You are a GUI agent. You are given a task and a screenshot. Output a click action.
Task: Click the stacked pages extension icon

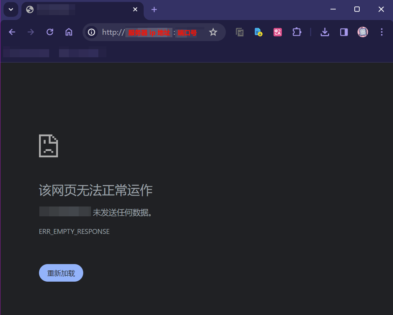(240, 32)
